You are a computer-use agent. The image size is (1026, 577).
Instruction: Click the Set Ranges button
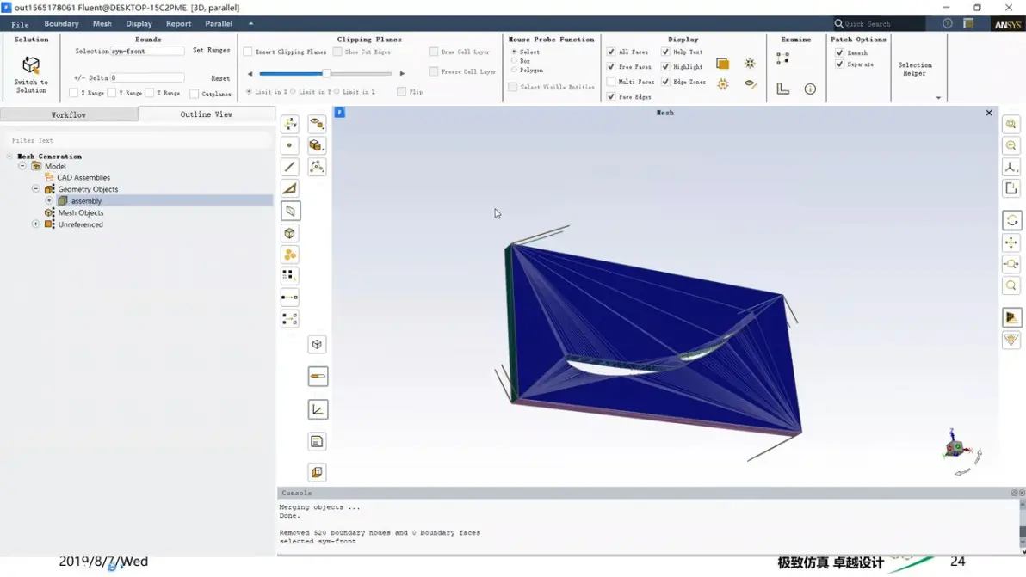[x=212, y=51]
